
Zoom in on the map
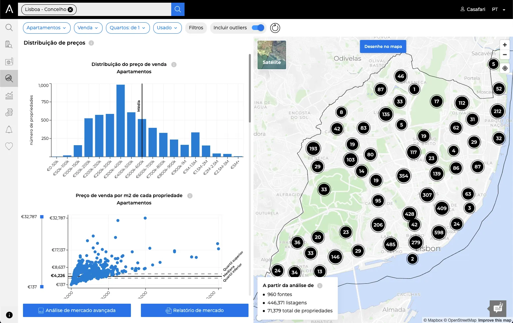505,45
